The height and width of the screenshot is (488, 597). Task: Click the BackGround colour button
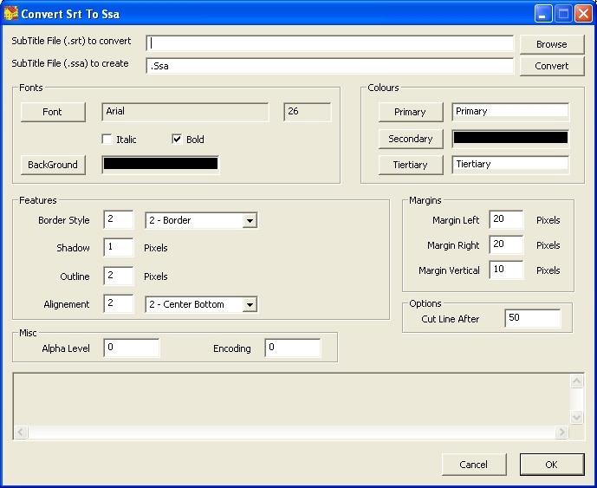53,165
